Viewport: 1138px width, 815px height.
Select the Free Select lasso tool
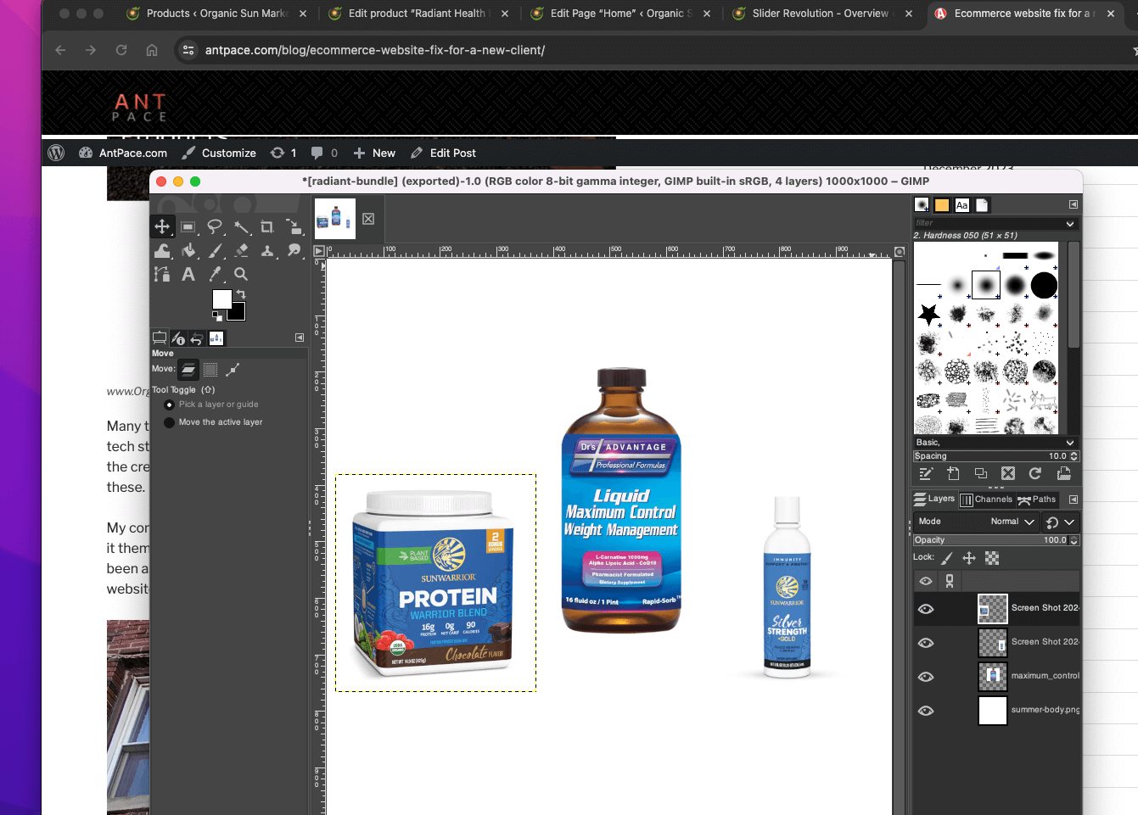pyautogui.click(x=215, y=226)
